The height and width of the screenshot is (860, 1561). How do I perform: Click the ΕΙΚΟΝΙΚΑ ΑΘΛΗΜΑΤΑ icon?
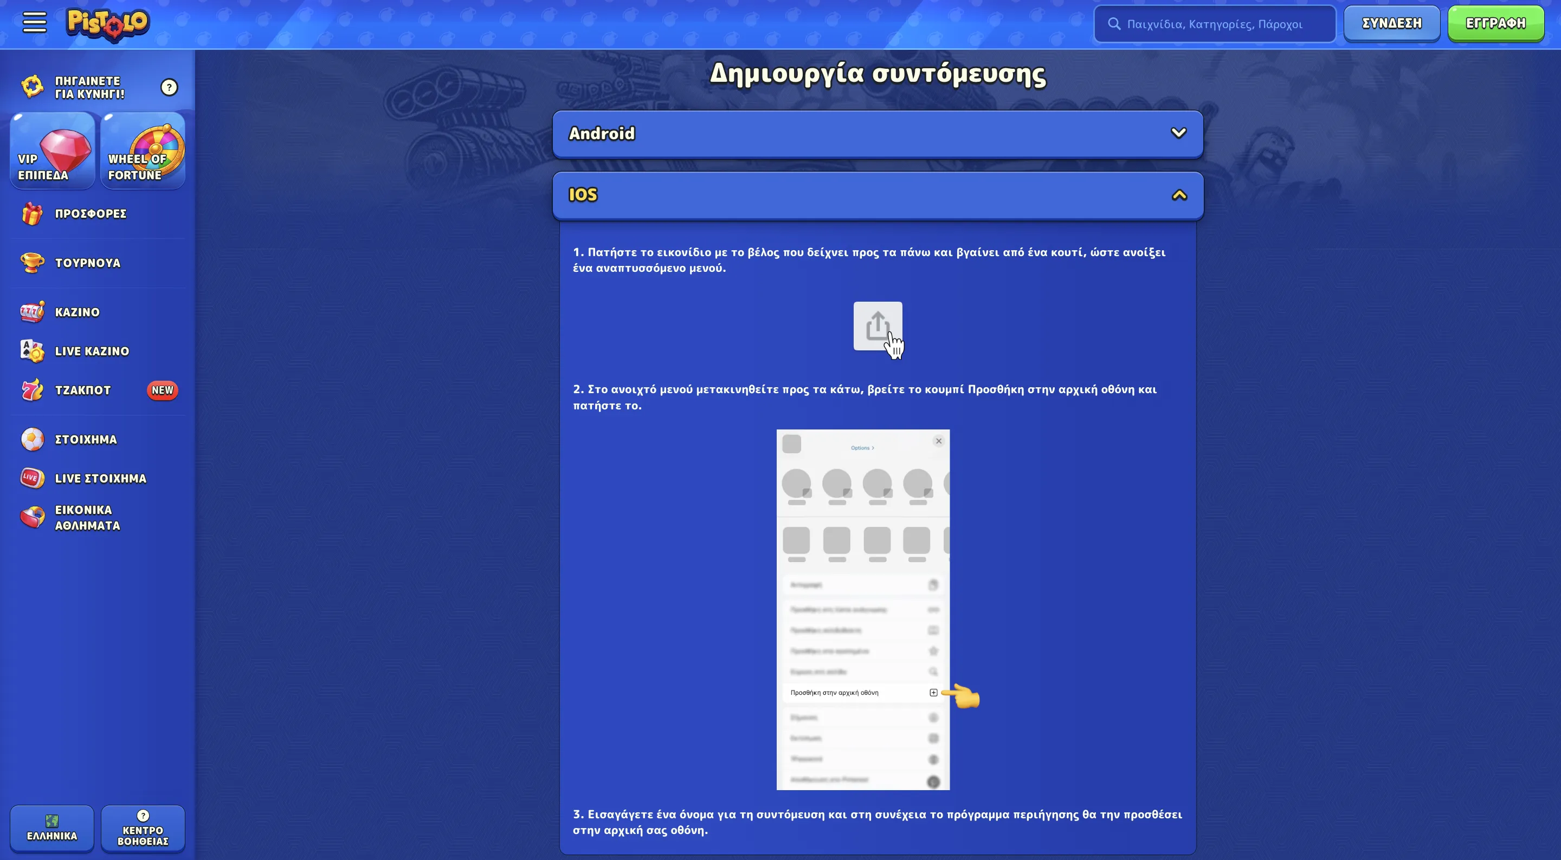(32, 517)
